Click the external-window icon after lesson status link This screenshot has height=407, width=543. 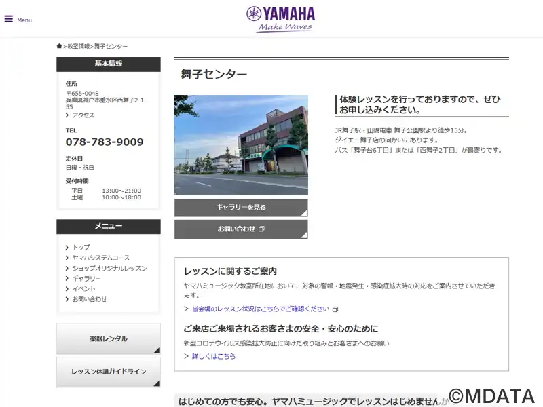click(x=335, y=309)
